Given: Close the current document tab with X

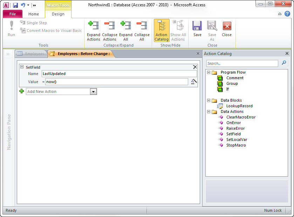Looking at the screenshot, I should (x=198, y=54).
